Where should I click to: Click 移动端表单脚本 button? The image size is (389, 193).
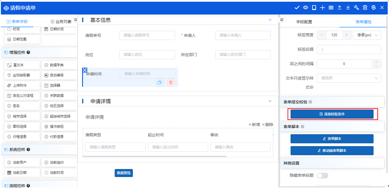click(332, 151)
